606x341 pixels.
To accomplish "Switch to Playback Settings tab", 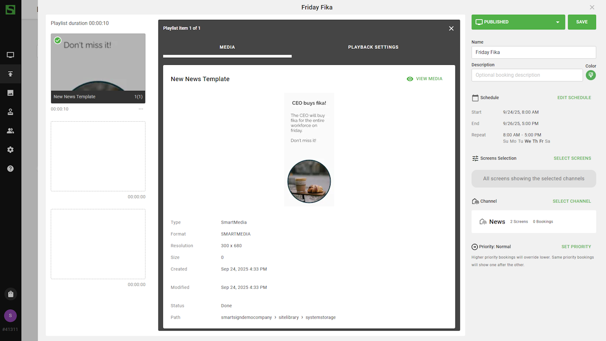I will tap(373, 47).
